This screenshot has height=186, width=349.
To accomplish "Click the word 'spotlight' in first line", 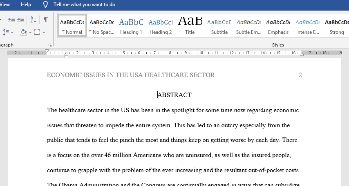I will pos(183,111).
